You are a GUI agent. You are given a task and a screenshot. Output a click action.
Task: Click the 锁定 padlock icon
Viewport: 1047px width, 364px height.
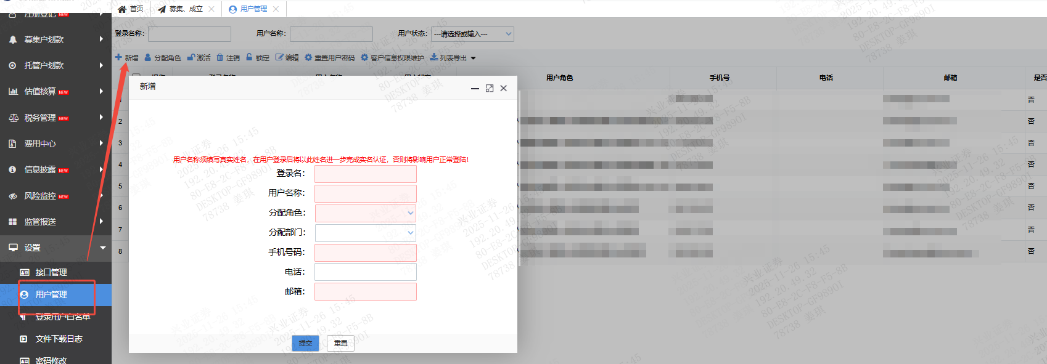[x=250, y=57]
